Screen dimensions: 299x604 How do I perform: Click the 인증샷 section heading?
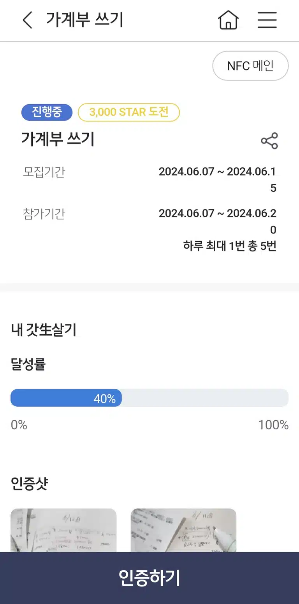pos(29,484)
